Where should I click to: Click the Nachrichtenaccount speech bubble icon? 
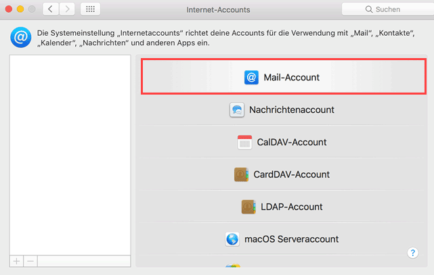point(237,110)
